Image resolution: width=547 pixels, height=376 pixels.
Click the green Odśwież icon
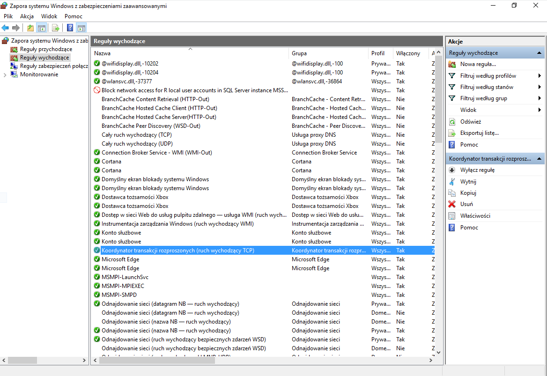pyautogui.click(x=452, y=122)
